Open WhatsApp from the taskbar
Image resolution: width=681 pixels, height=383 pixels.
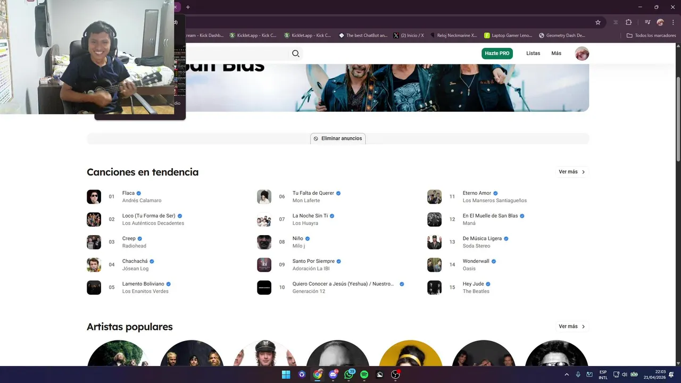pos(349,374)
